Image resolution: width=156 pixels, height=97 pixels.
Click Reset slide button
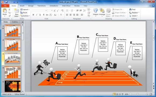24,13
